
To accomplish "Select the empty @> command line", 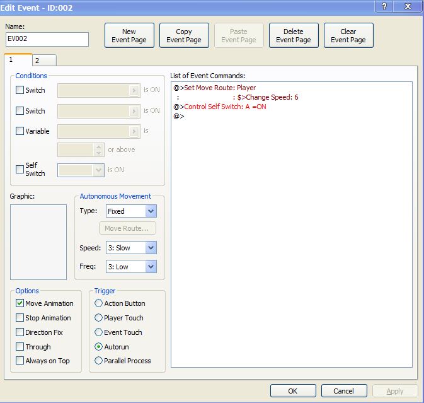I will point(179,117).
